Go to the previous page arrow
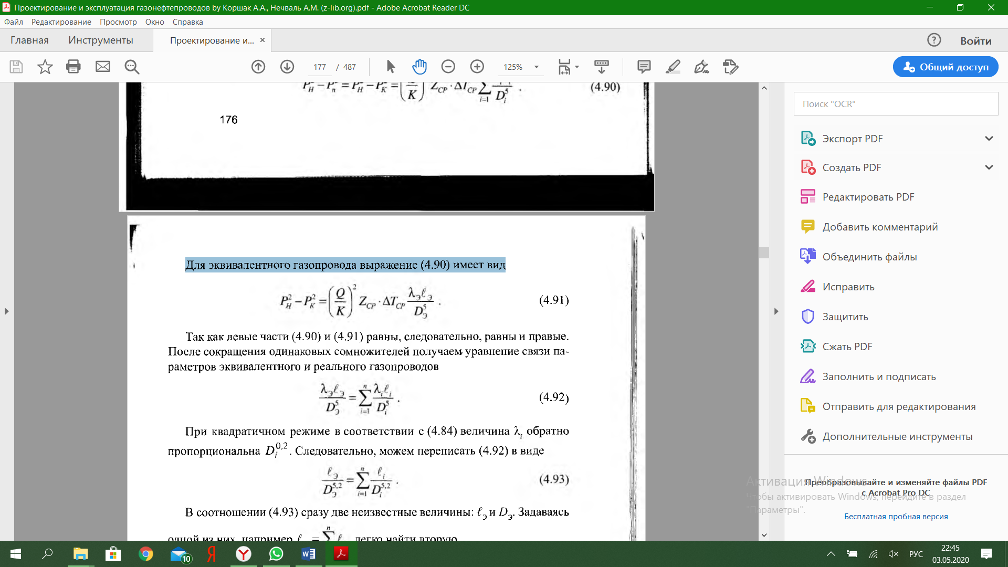The width and height of the screenshot is (1008, 567). pyautogui.click(x=258, y=67)
